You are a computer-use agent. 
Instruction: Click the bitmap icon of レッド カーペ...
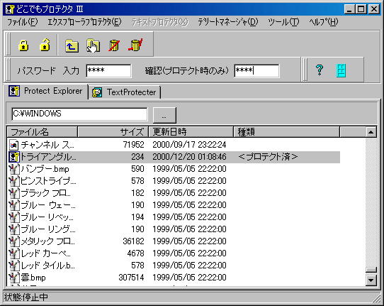[x=14, y=253]
